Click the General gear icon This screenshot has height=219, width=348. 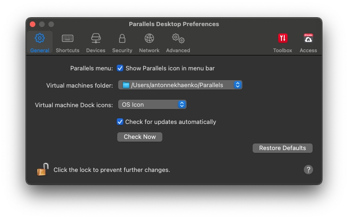40,39
